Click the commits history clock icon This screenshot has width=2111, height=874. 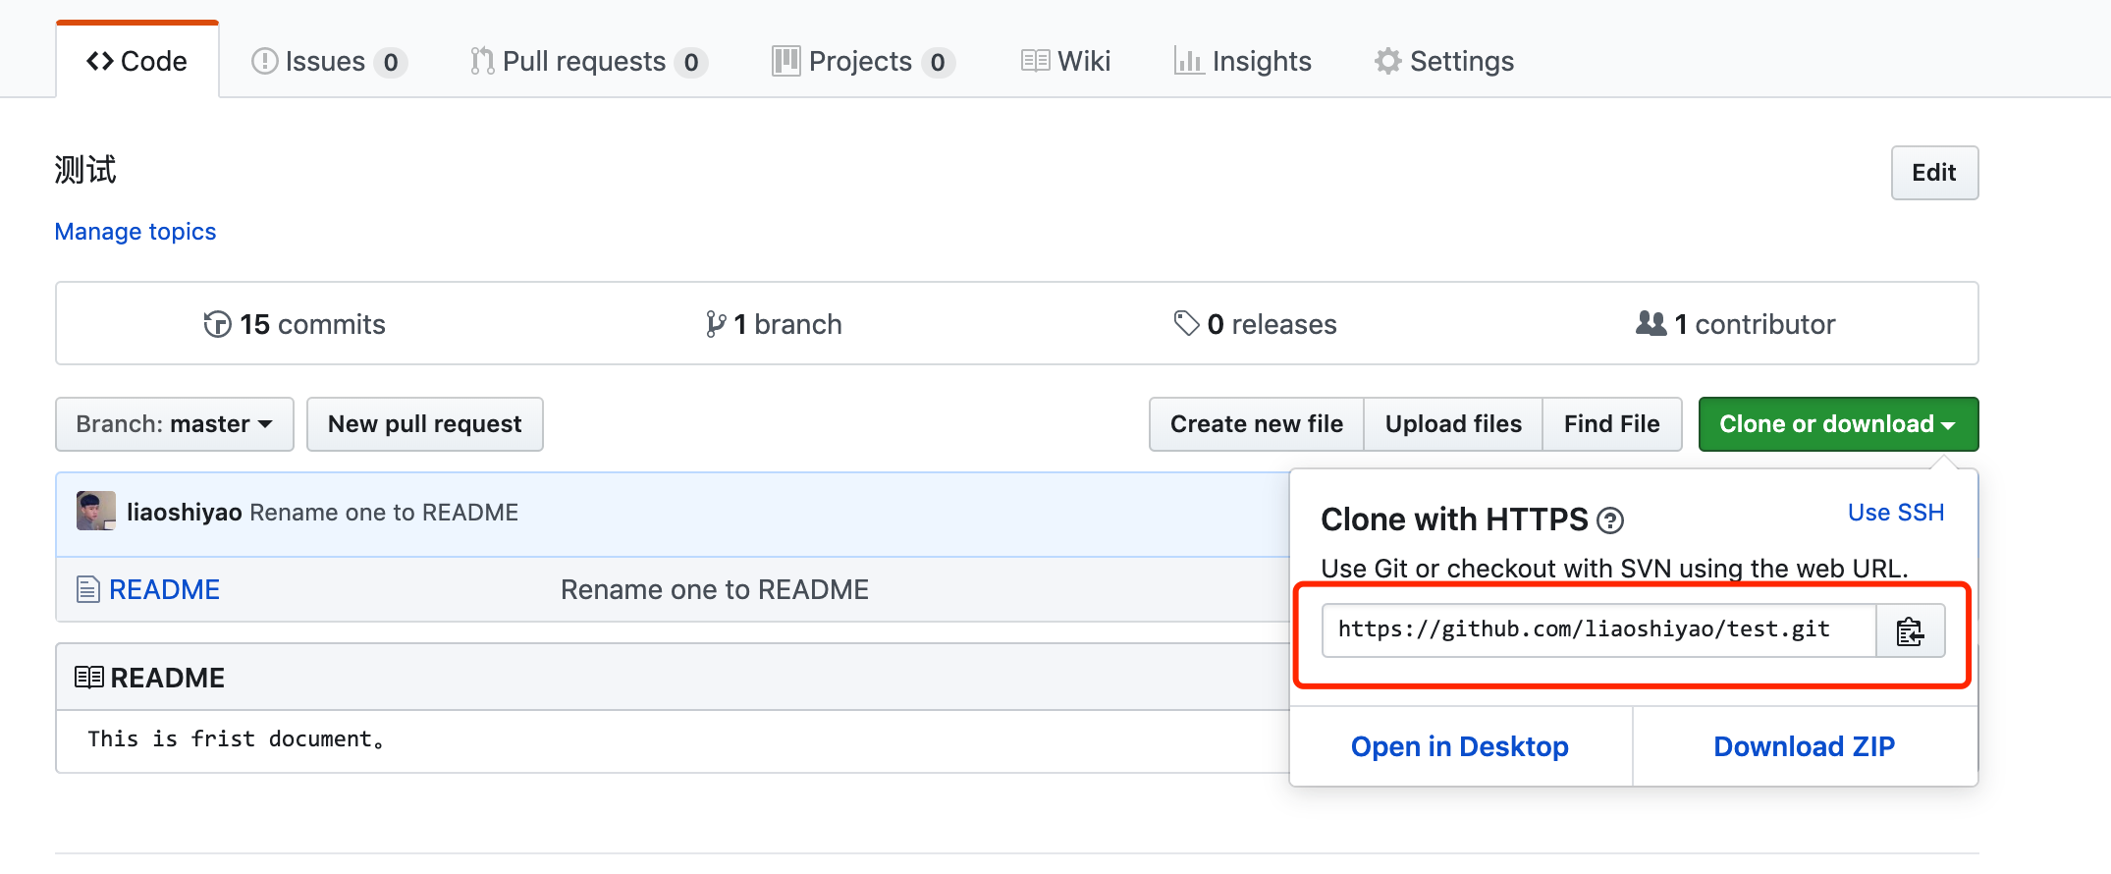point(217,324)
